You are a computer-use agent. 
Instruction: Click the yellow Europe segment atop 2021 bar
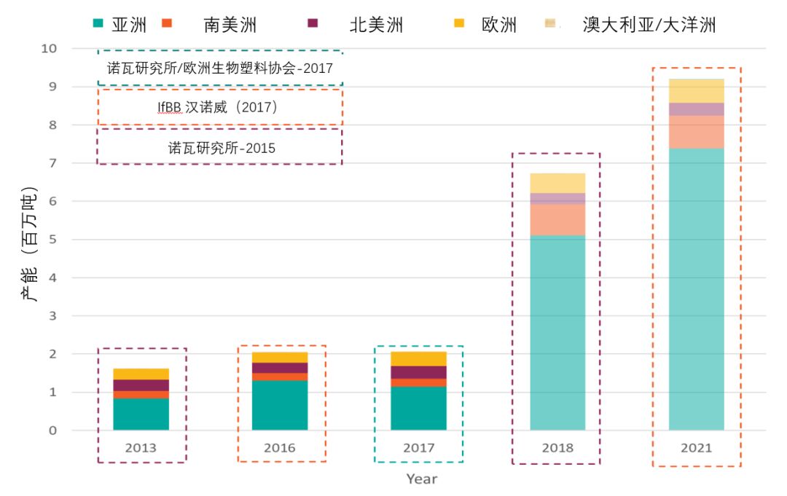coord(696,91)
